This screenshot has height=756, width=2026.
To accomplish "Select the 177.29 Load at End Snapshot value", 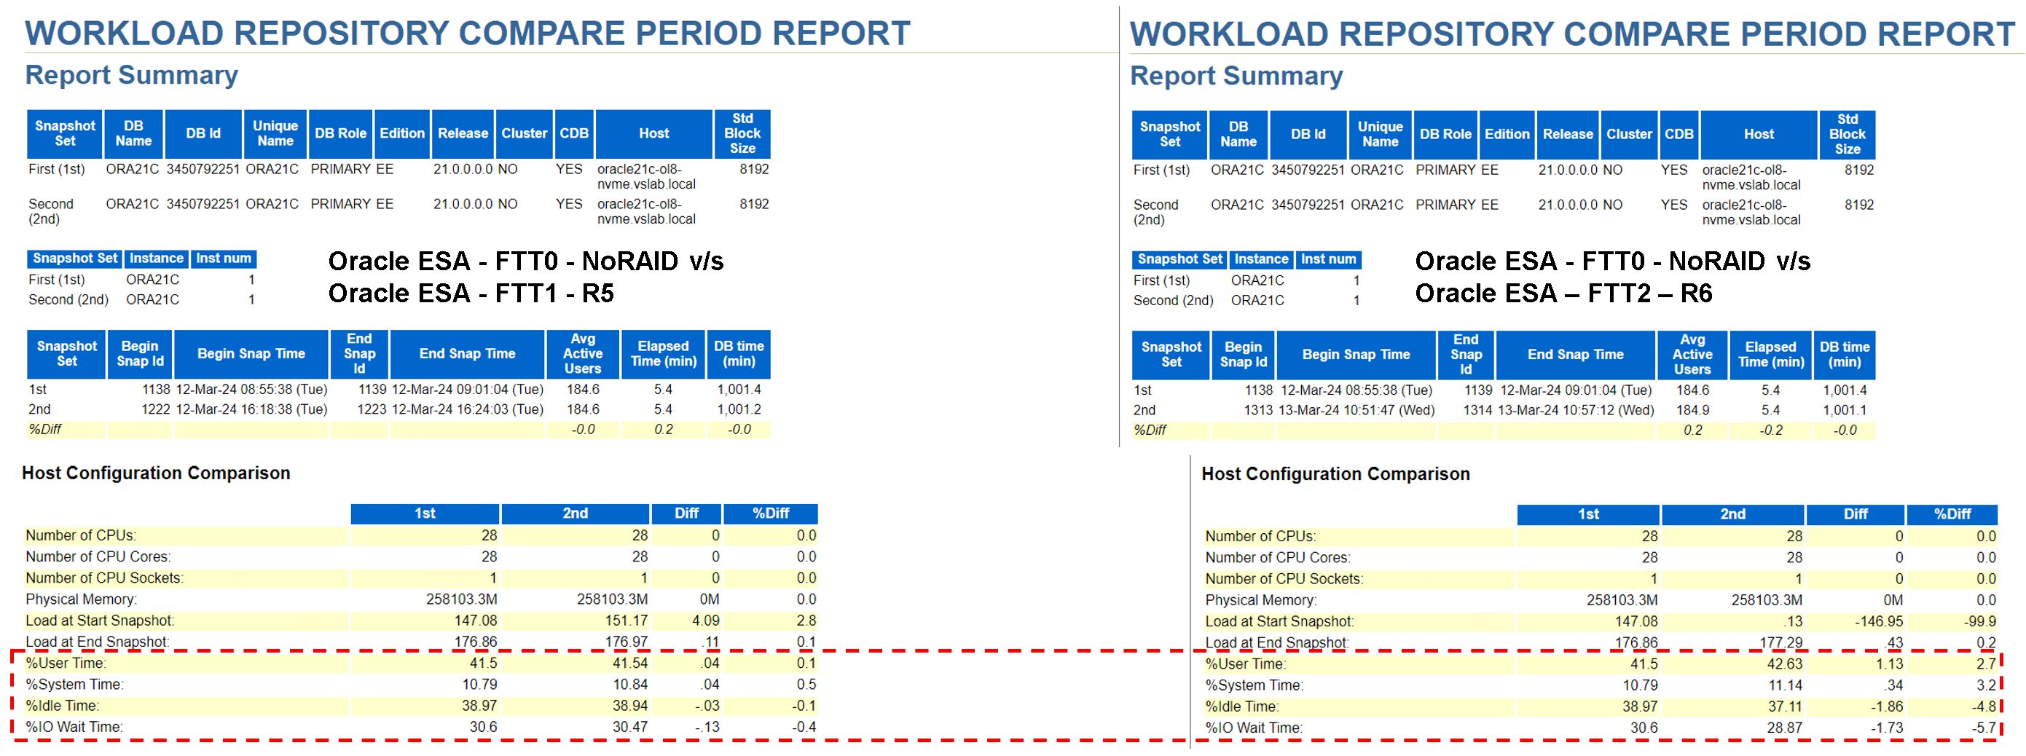I will coord(1780,642).
